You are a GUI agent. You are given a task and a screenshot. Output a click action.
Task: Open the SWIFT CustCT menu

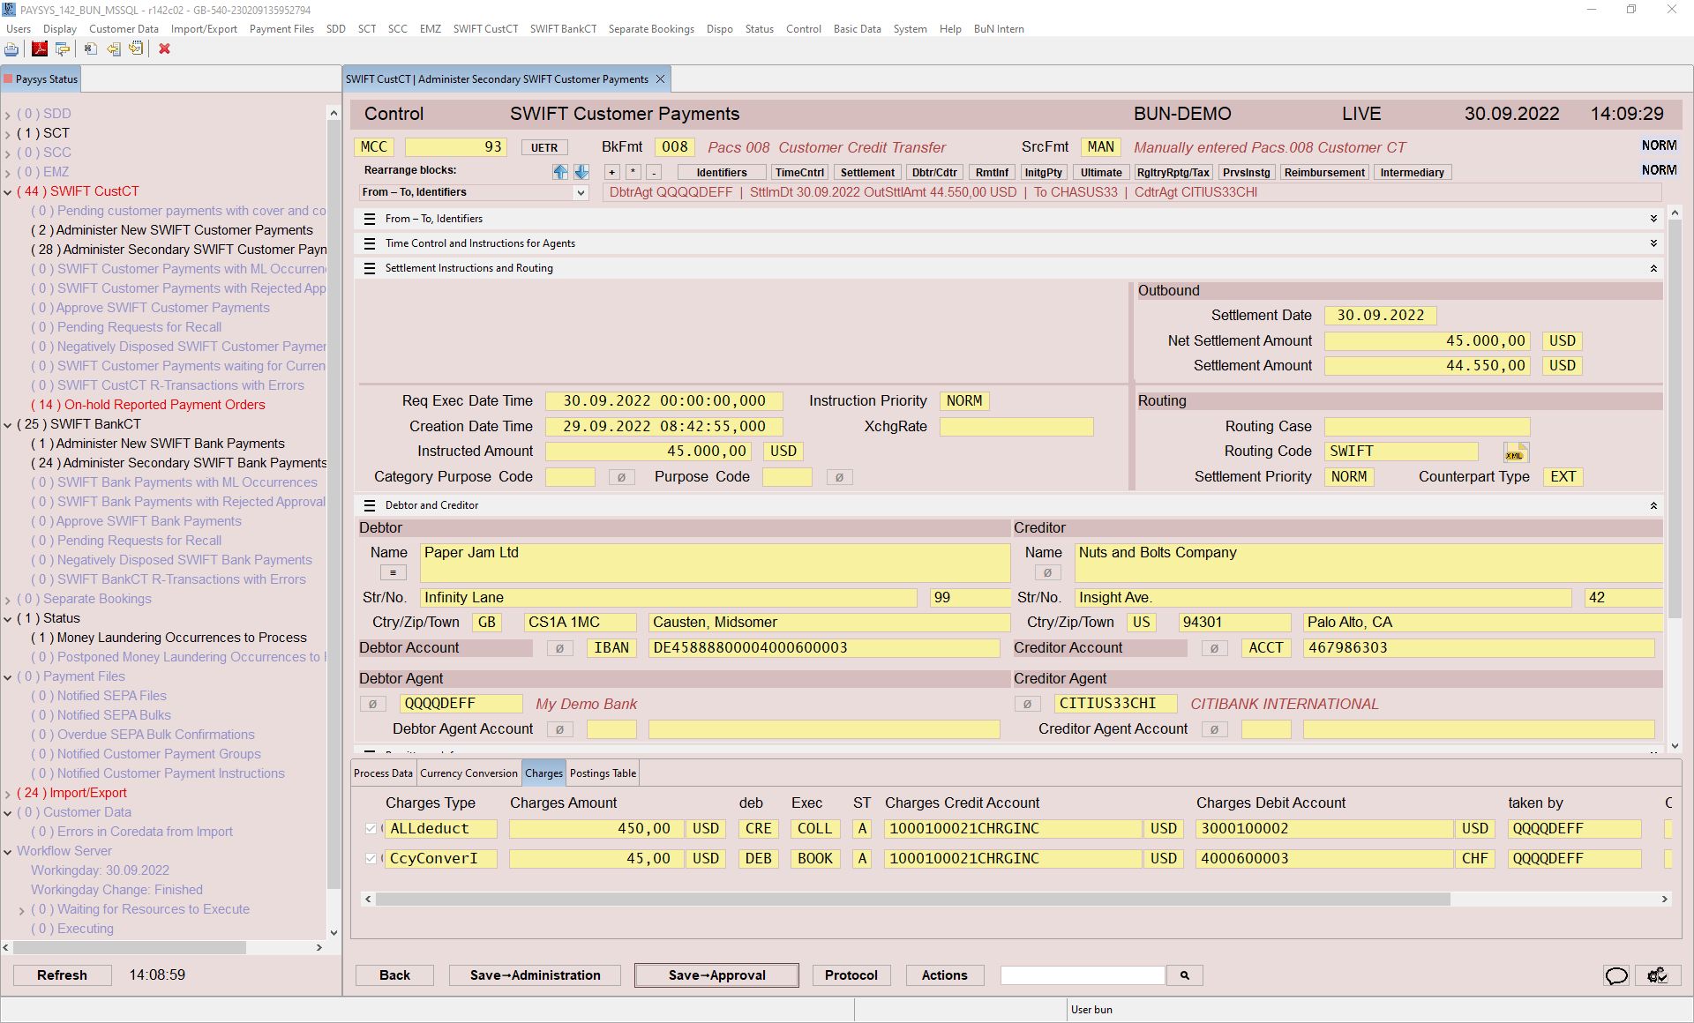click(x=485, y=29)
